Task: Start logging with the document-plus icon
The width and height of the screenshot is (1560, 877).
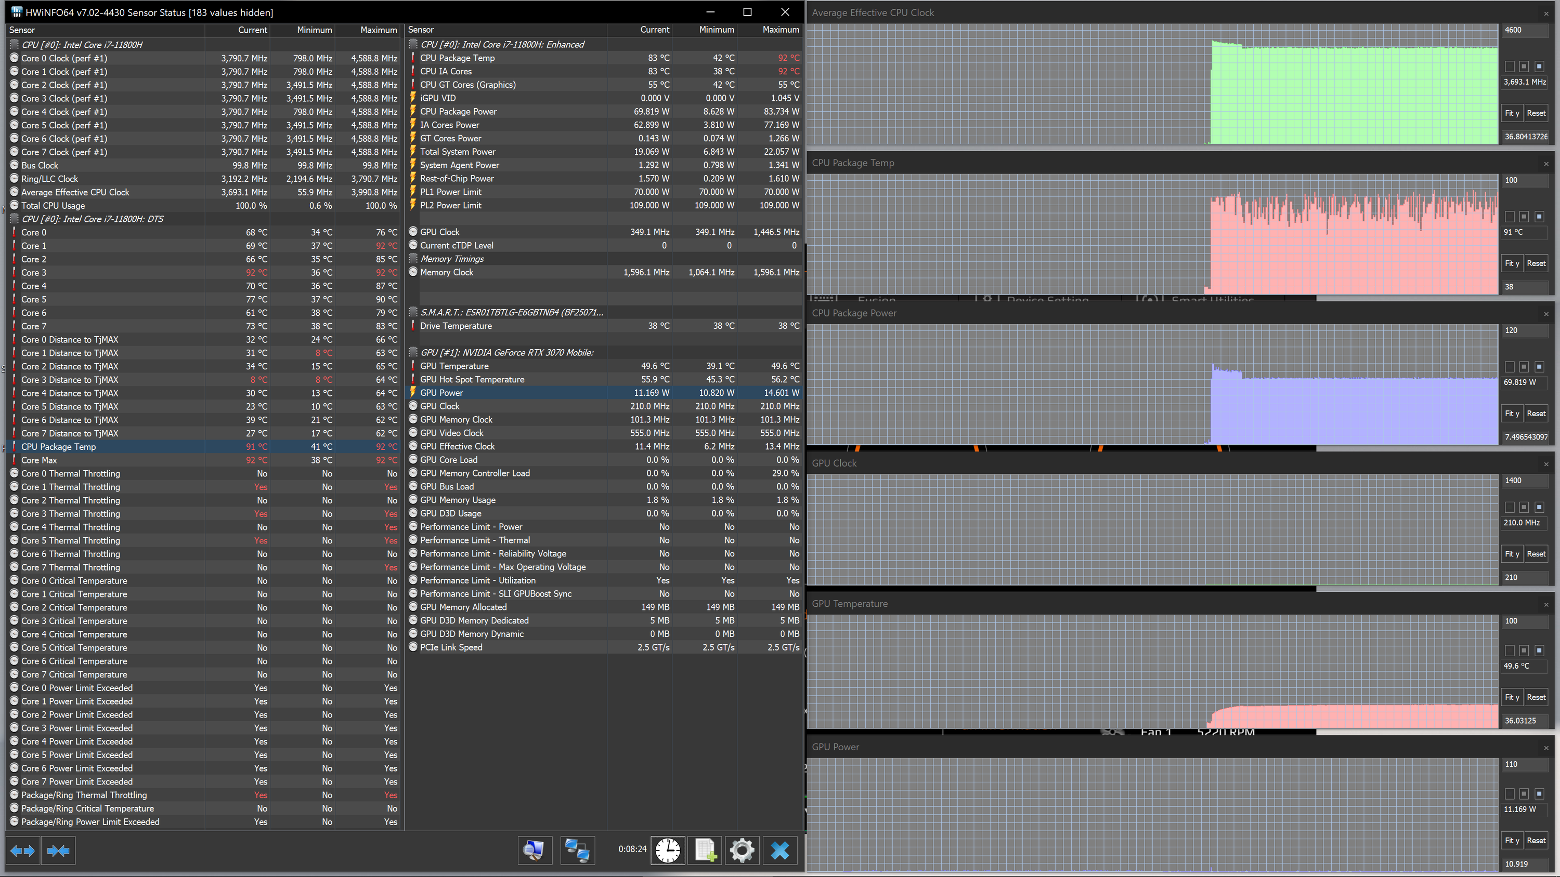Action: [706, 851]
